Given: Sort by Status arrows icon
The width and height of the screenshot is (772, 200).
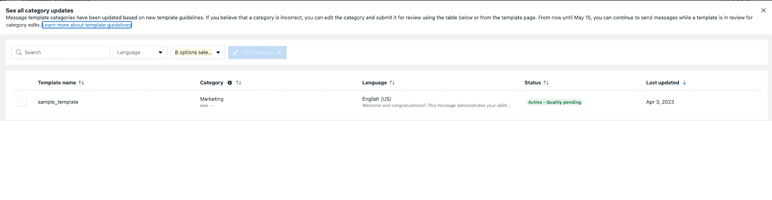Looking at the screenshot, I should pos(546,83).
